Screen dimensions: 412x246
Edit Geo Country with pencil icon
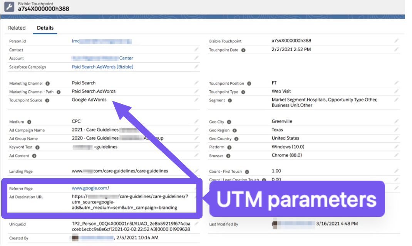click(397, 138)
